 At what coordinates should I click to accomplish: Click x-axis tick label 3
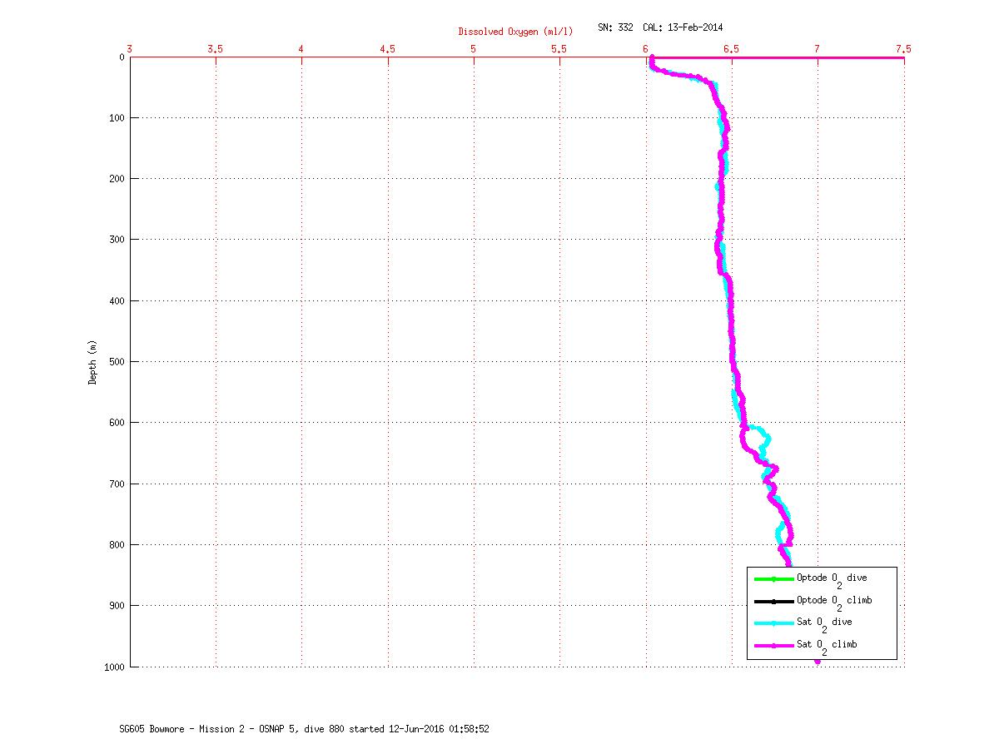[x=130, y=49]
